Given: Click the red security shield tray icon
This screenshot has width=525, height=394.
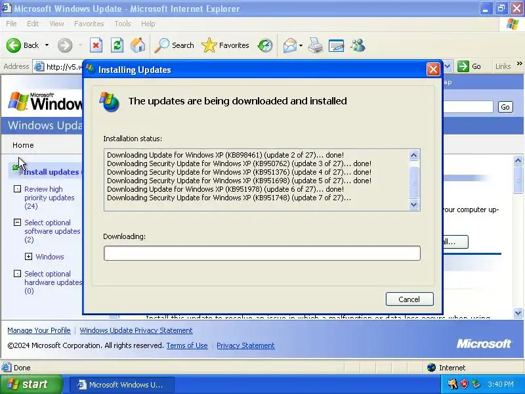Looking at the screenshot, I should (464, 384).
